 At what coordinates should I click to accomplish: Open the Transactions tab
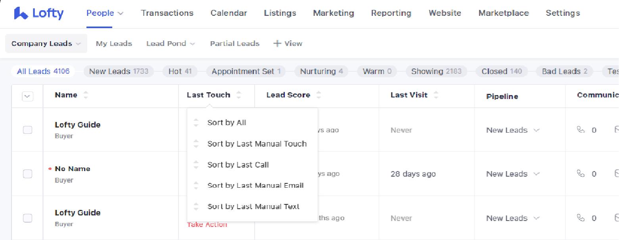167,13
